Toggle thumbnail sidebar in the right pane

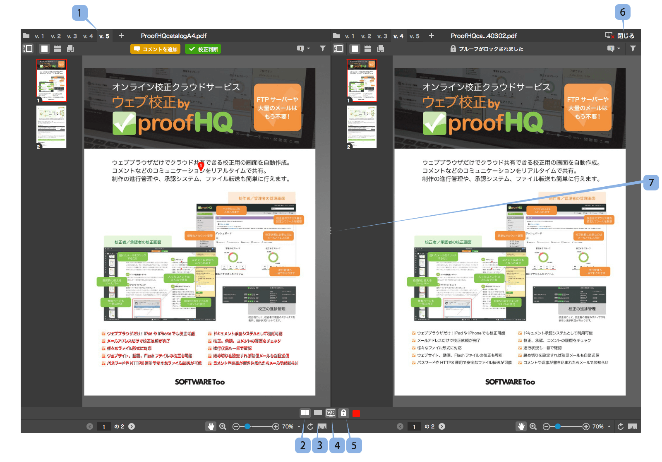coord(338,48)
